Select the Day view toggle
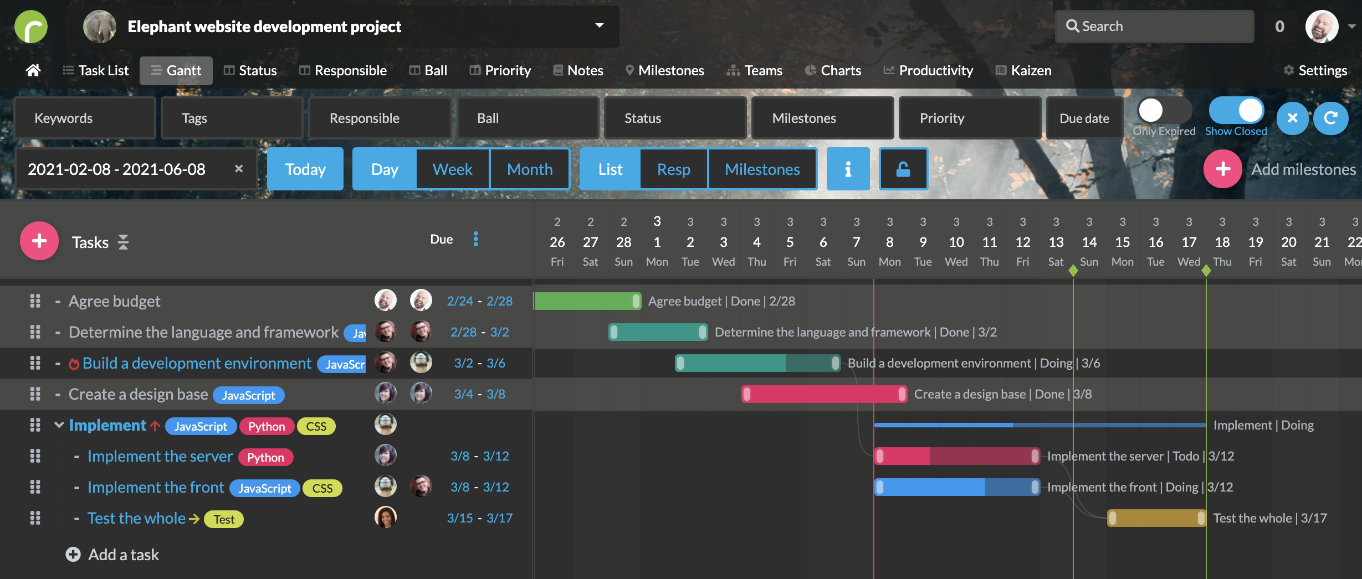1362x579 pixels. (385, 169)
